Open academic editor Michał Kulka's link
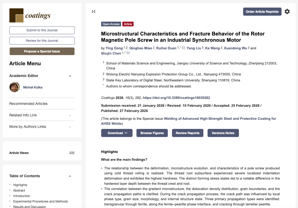The image size is (298, 208). click(33, 87)
